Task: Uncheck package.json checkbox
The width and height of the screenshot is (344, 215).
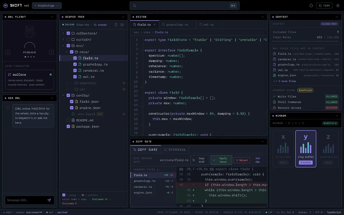Action: click(68, 126)
